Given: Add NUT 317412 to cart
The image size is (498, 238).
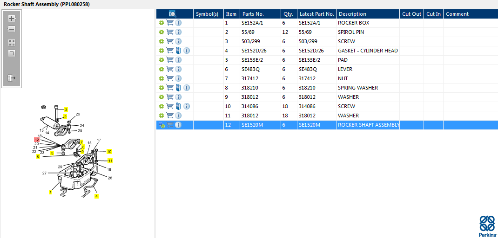Looking at the screenshot, I should (x=170, y=78).
